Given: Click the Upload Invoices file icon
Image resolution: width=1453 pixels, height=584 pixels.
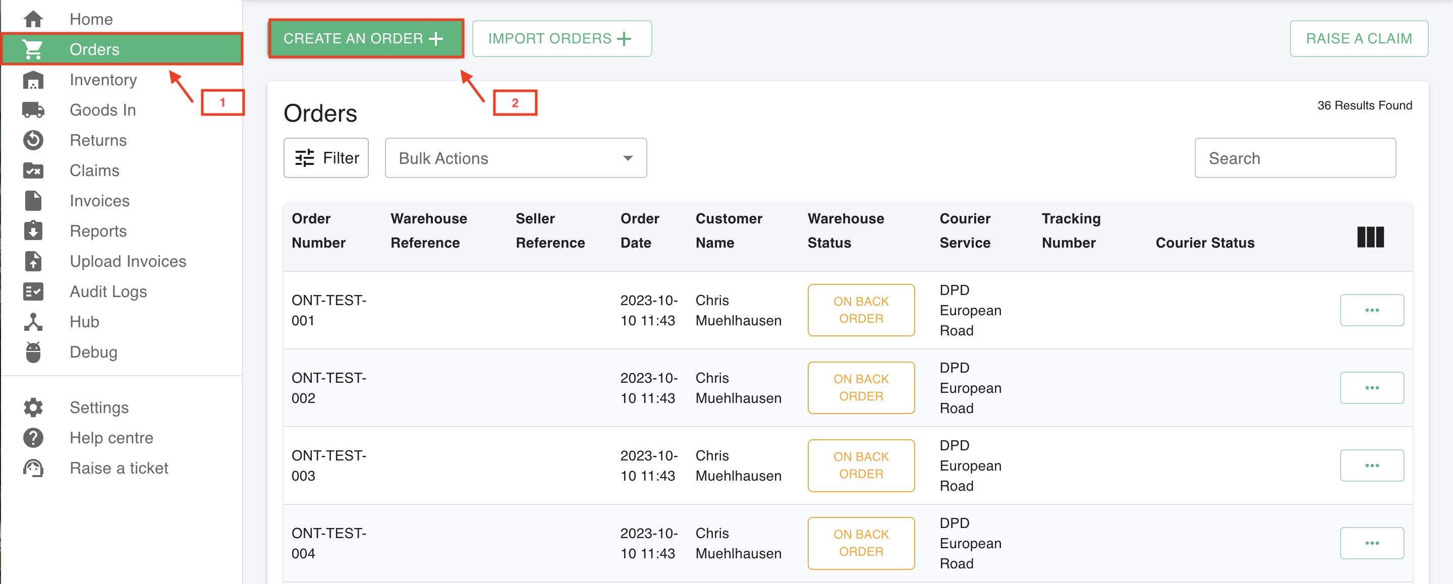Looking at the screenshot, I should point(33,261).
